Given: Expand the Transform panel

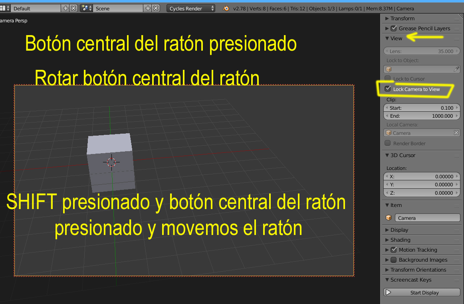Looking at the screenshot, I should tap(387, 18).
